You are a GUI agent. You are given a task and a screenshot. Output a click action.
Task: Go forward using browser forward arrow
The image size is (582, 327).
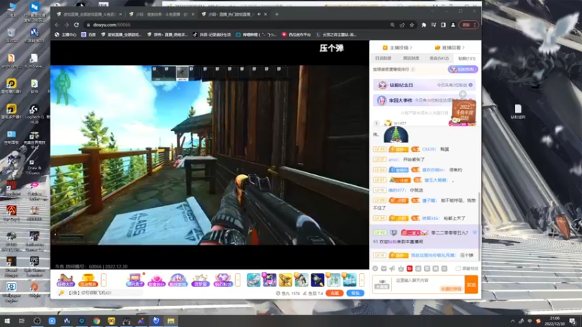pyautogui.click(x=67, y=25)
